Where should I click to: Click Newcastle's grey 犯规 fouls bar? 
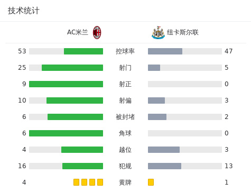[164, 166]
